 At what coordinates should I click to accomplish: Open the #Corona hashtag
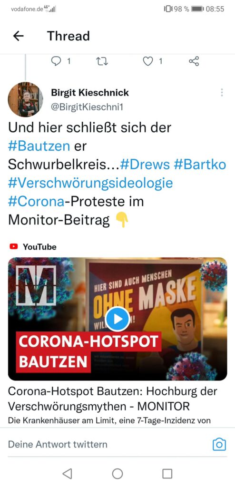click(36, 202)
